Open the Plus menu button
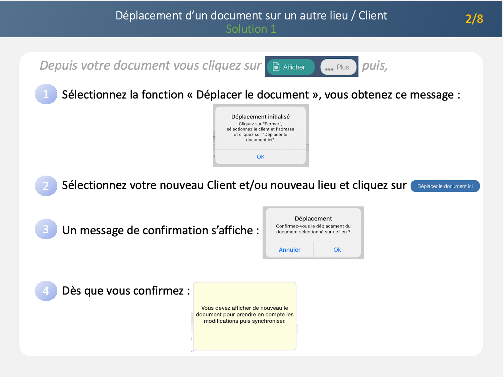This screenshot has height=377, width=503. (x=338, y=67)
